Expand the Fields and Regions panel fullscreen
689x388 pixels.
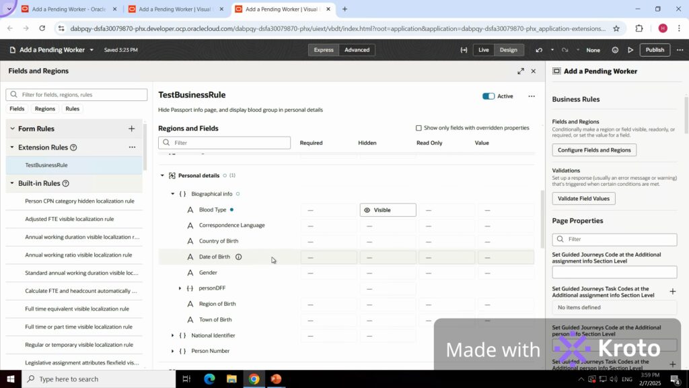(x=520, y=71)
